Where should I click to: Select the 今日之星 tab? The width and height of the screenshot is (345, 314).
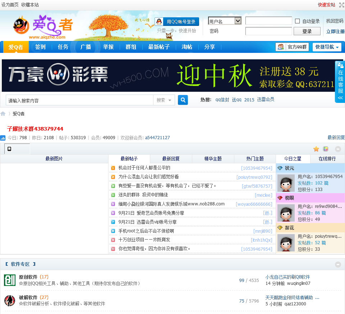(293, 159)
